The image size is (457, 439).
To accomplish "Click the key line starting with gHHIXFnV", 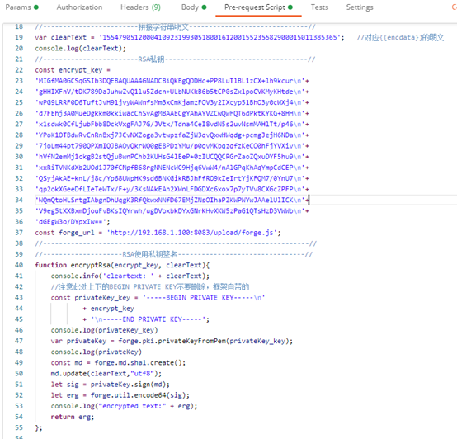I will tap(172, 92).
